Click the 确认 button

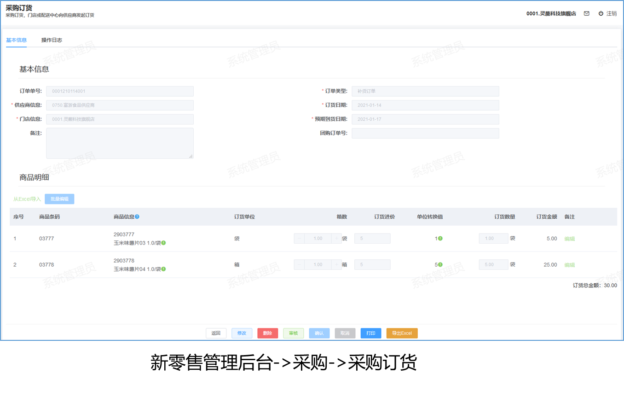tap(319, 333)
